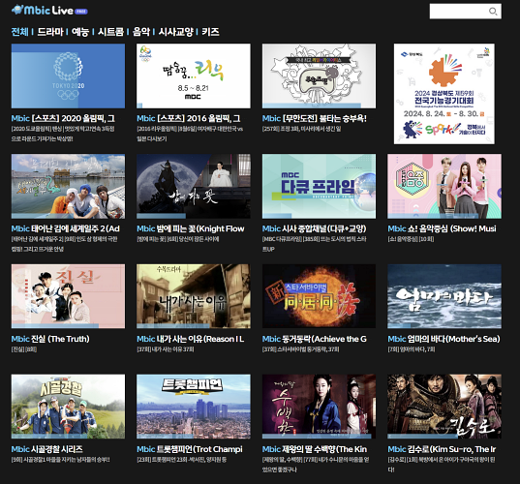Image resolution: width=520 pixels, height=484 pixels.
Task: Select the 음악 category tab
Action: (141, 32)
